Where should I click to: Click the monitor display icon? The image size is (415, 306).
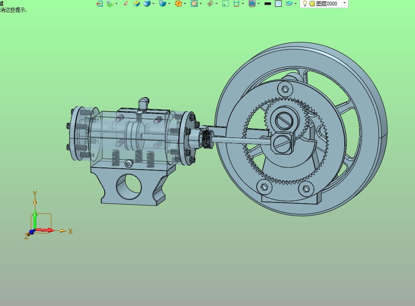click(252, 3)
